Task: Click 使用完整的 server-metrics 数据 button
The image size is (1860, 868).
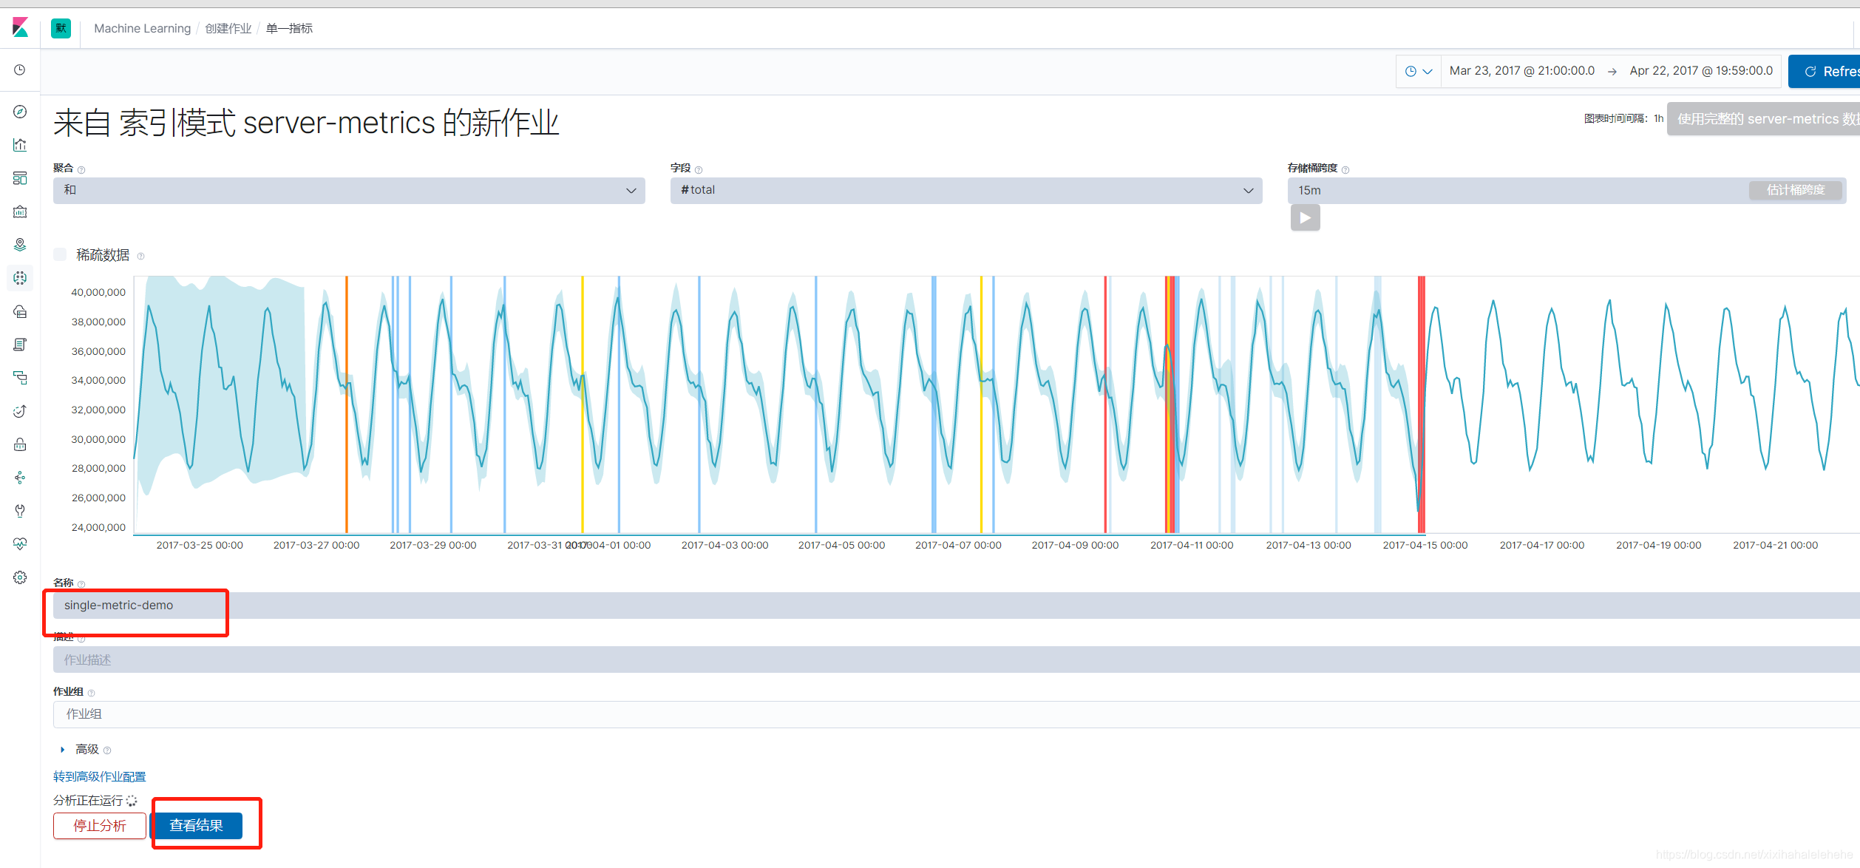Action: tap(1763, 118)
